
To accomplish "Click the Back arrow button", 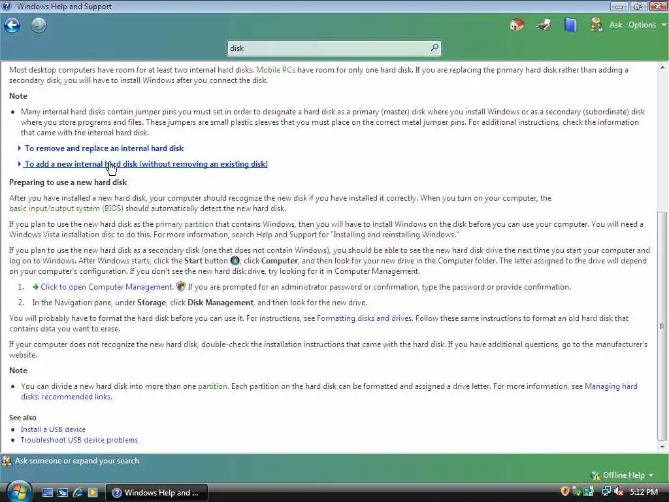I will (12, 25).
